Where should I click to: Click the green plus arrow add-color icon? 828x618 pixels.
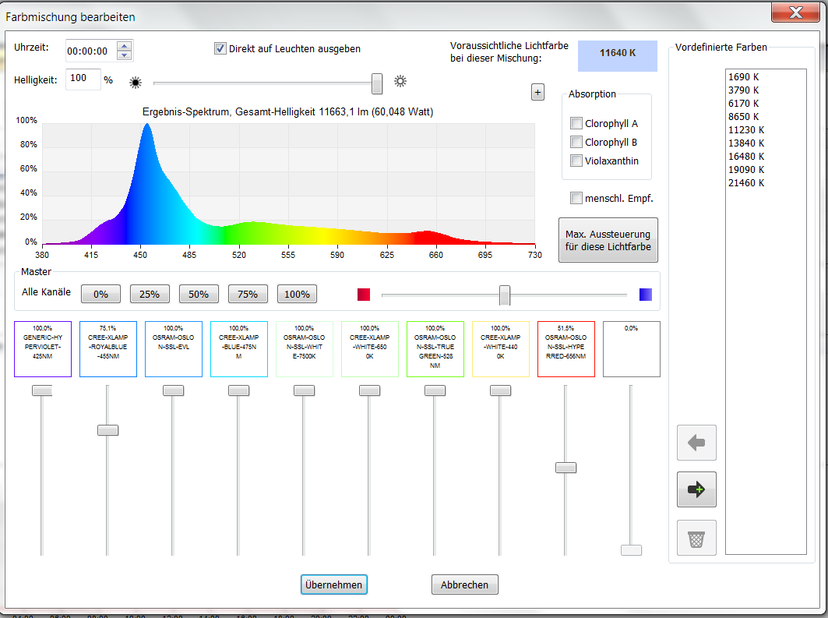(x=696, y=489)
